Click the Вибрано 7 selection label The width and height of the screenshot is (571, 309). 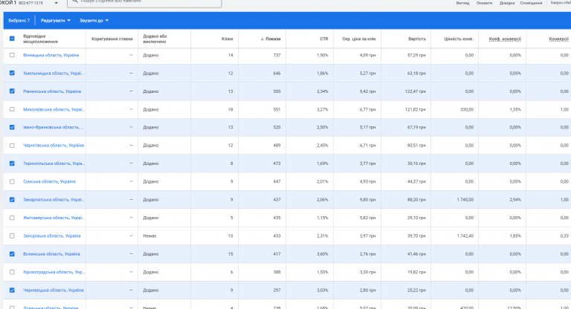point(19,21)
